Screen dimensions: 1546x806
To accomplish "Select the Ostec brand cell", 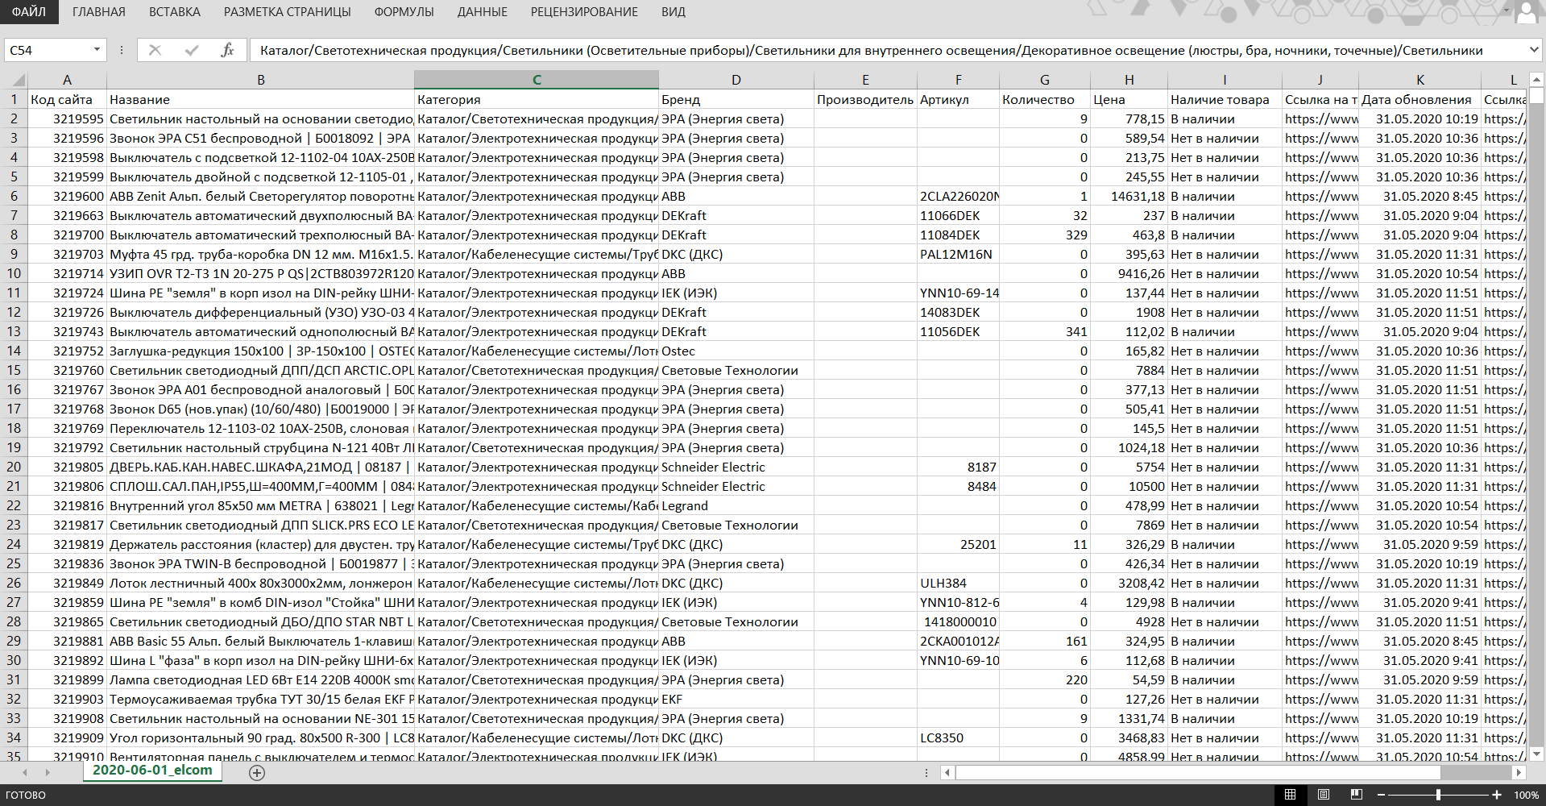I will (x=736, y=351).
